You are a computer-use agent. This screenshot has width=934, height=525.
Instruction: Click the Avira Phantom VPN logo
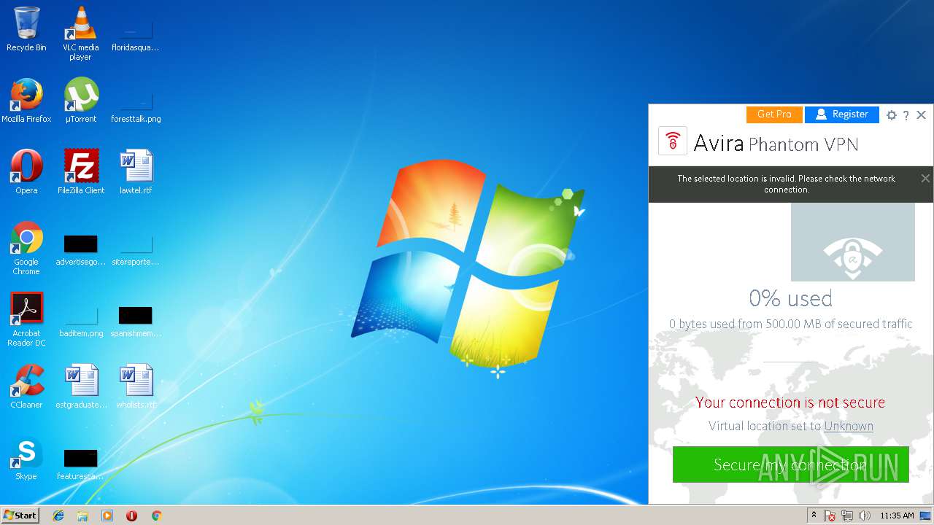click(x=673, y=141)
